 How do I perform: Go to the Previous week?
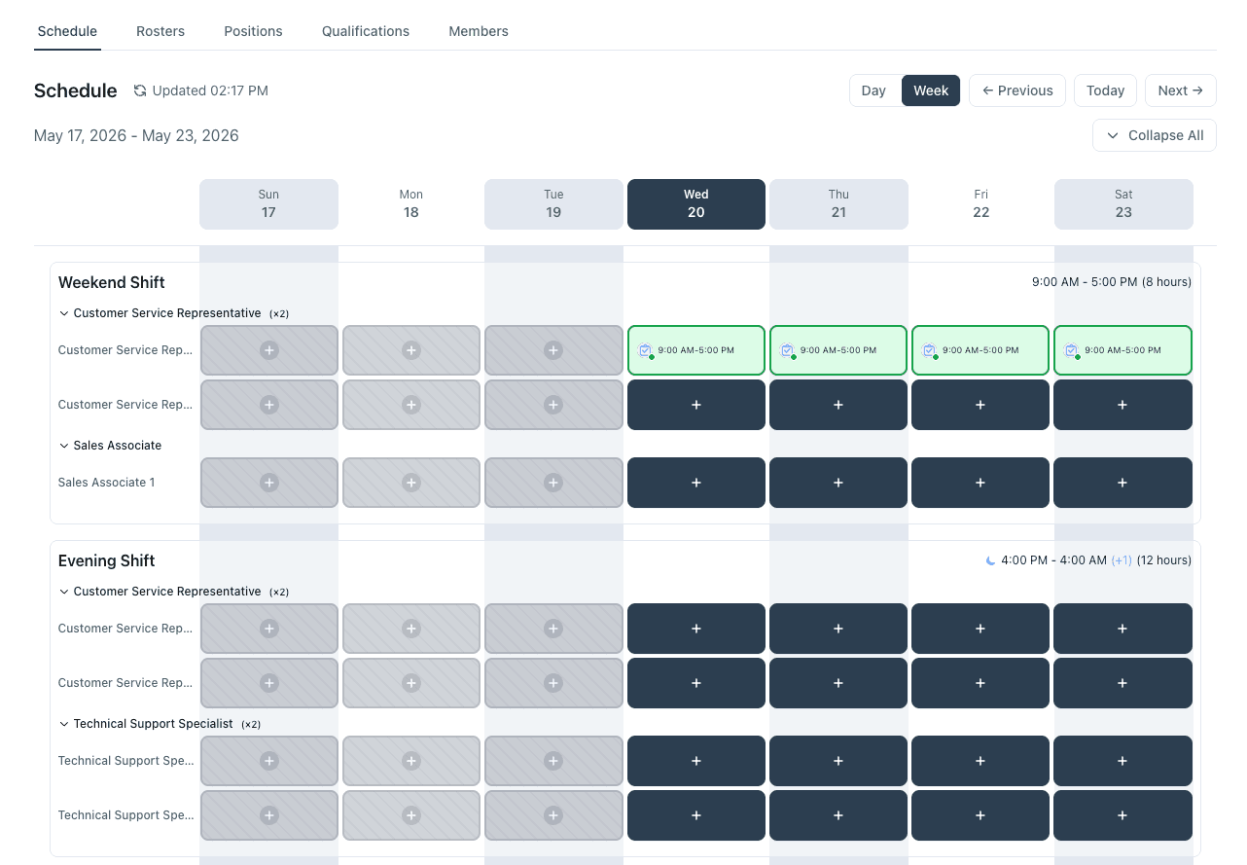pos(1017,90)
